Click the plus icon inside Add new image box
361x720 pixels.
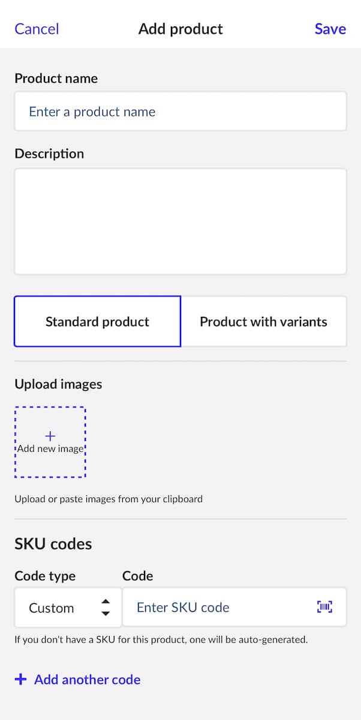pos(50,436)
